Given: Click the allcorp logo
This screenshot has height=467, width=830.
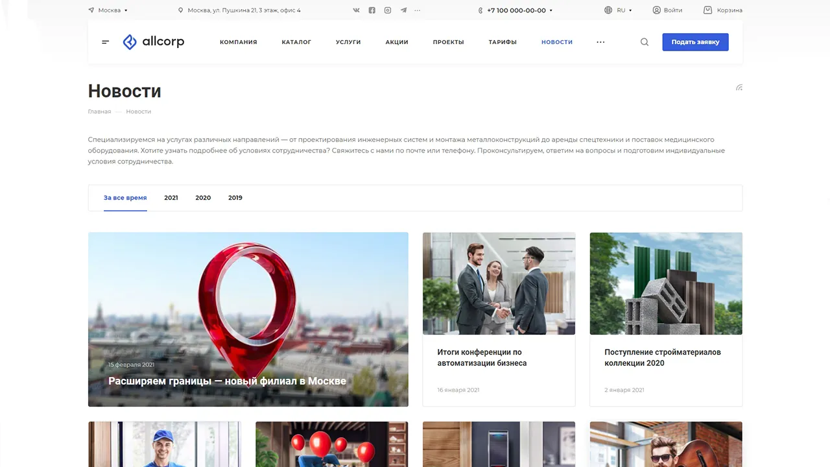Looking at the screenshot, I should coord(154,42).
